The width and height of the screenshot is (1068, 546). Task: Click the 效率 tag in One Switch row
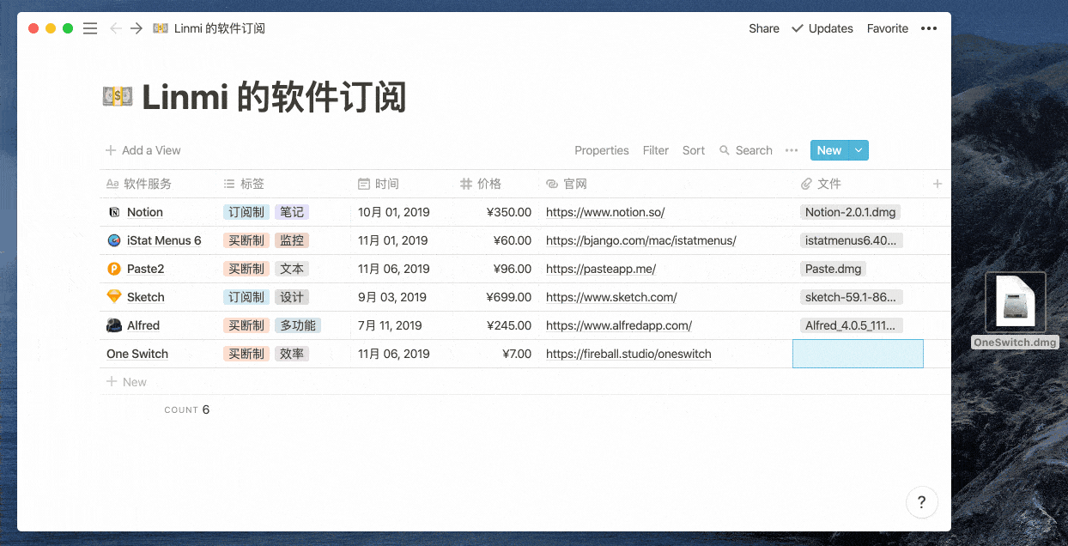coord(292,354)
